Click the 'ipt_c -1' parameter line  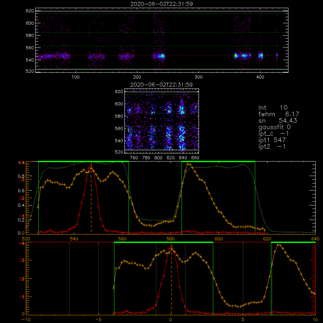(x=274, y=134)
